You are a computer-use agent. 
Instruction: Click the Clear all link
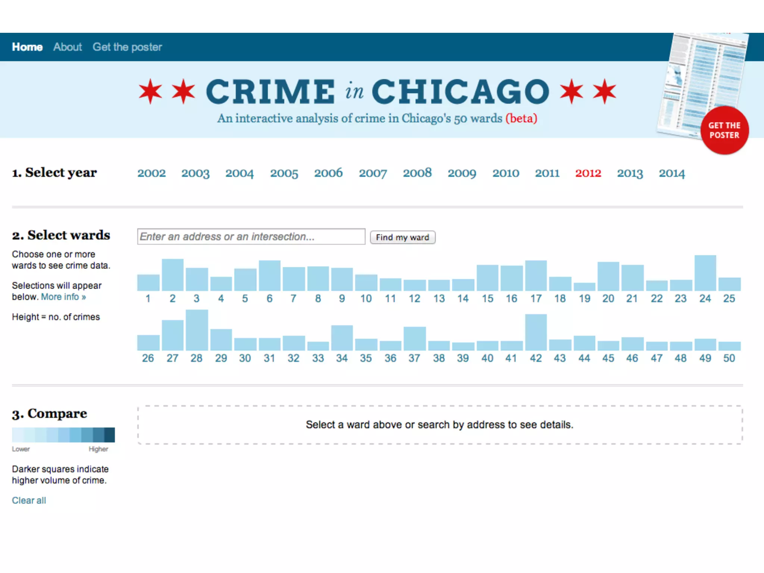[29, 500]
